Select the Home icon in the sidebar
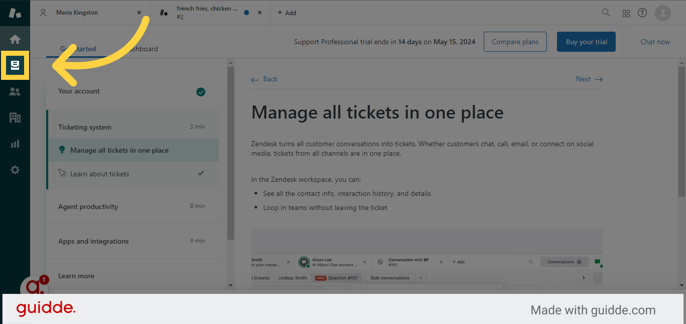The width and height of the screenshot is (686, 324). tap(15, 39)
